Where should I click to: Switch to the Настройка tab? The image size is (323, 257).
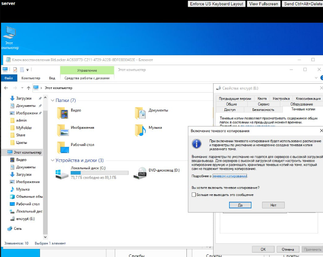[281, 98]
